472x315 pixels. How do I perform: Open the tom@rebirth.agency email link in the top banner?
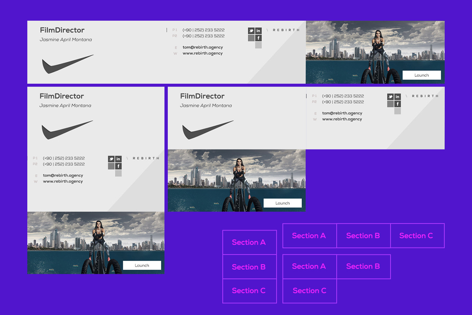202,47
